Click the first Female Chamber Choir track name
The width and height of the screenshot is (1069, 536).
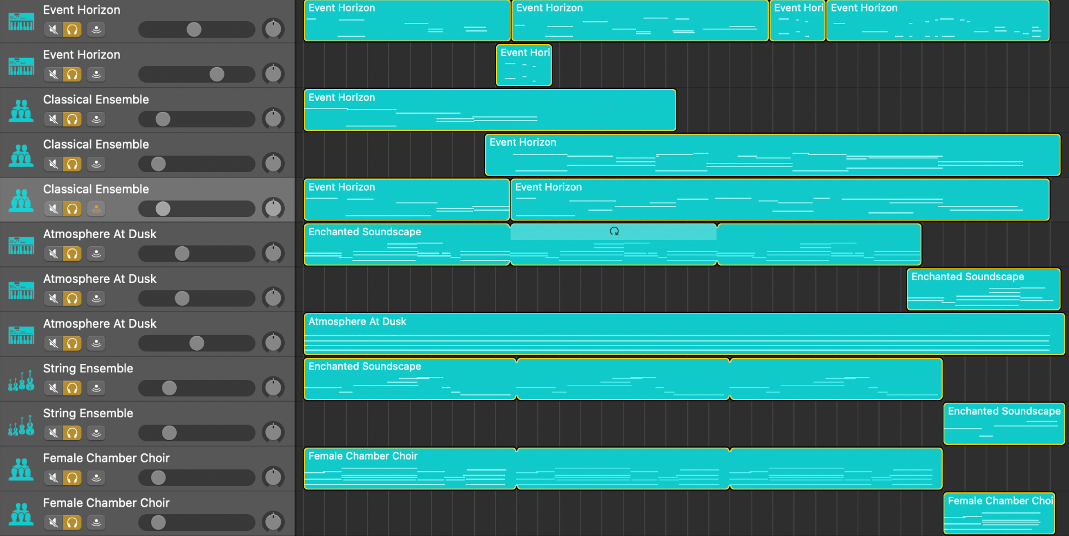tap(106, 458)
